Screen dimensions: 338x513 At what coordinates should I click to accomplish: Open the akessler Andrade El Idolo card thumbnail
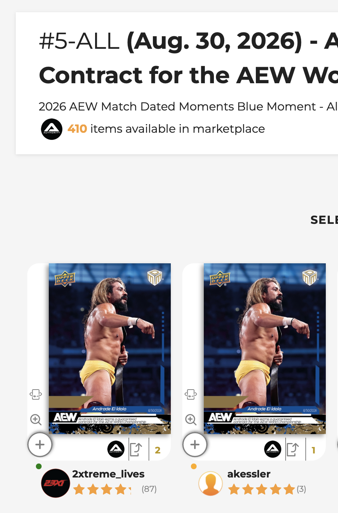(265, 349)
